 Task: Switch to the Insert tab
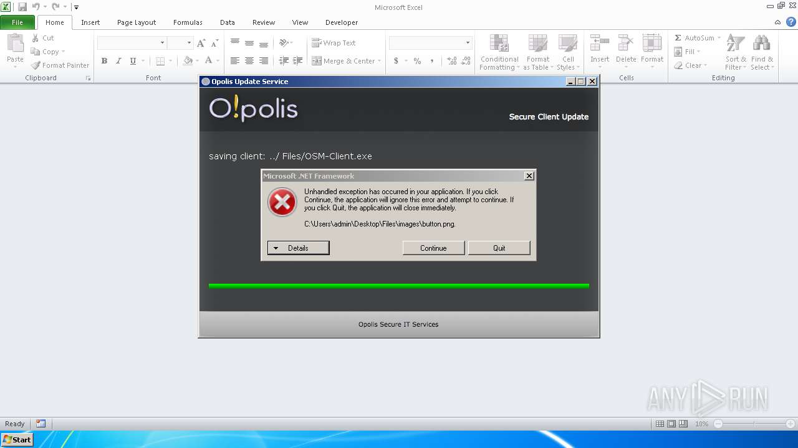[90, 22]
